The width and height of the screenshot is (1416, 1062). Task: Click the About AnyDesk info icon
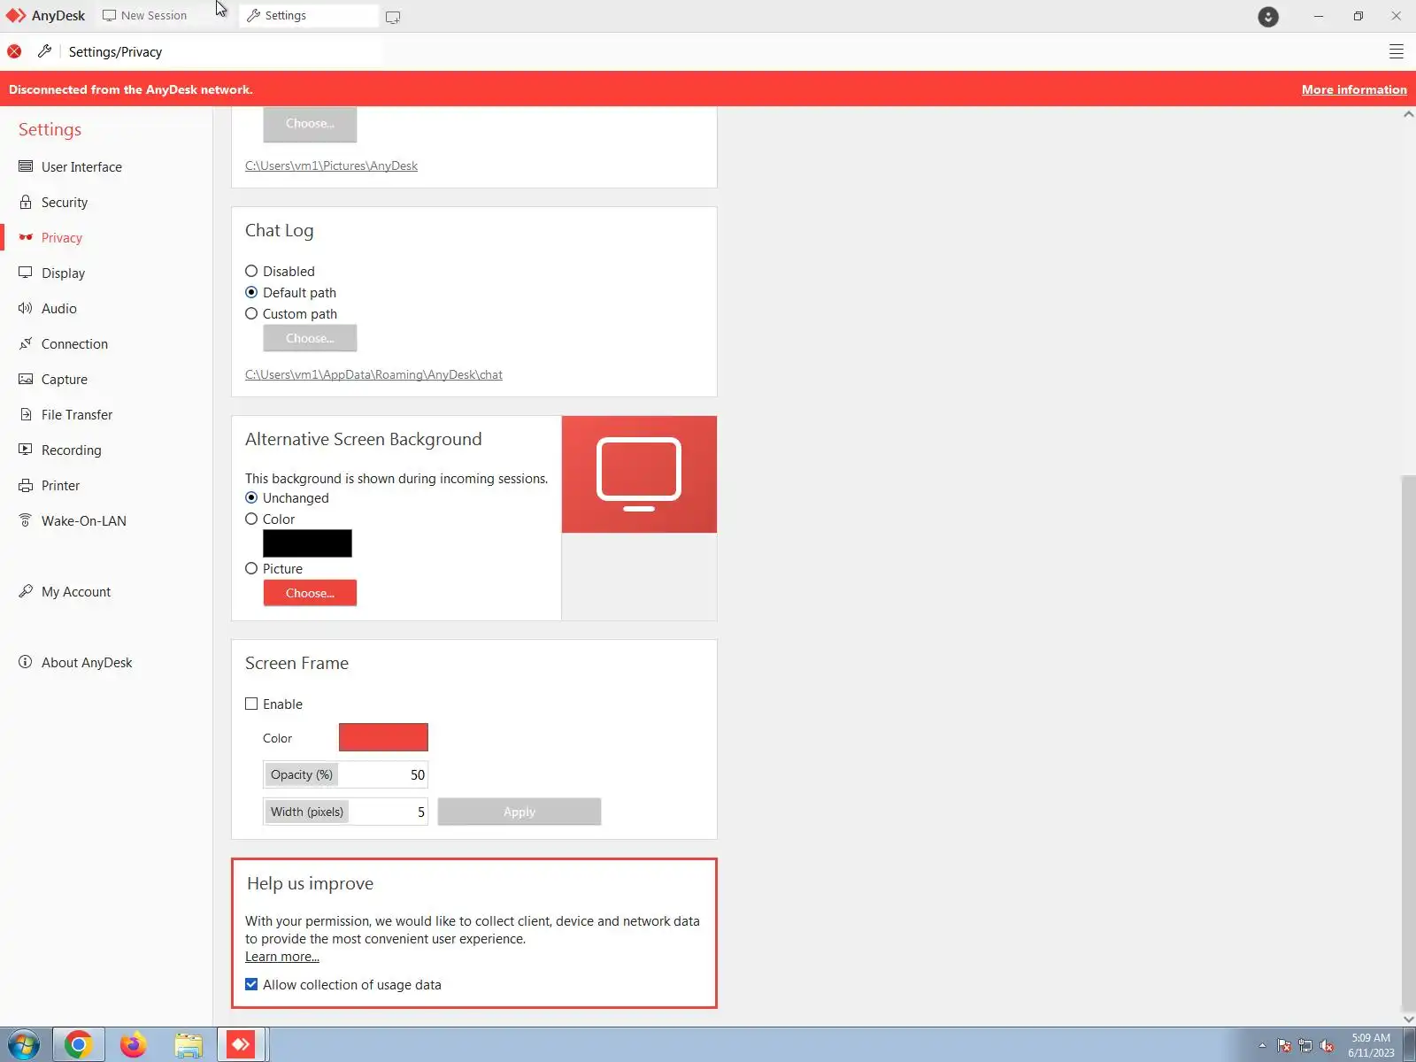pos(26,662)
